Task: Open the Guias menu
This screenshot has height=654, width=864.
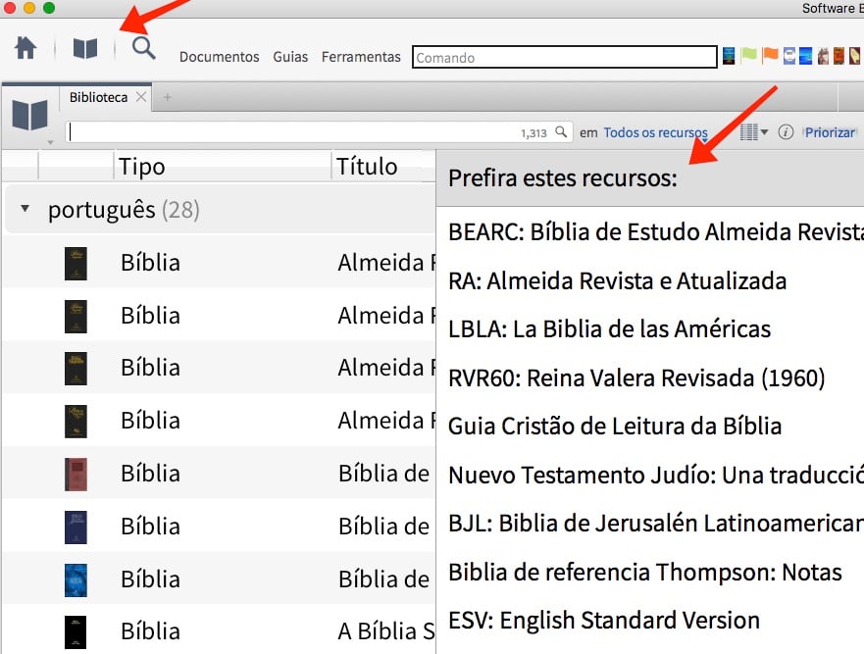Action: coord(290,57)
